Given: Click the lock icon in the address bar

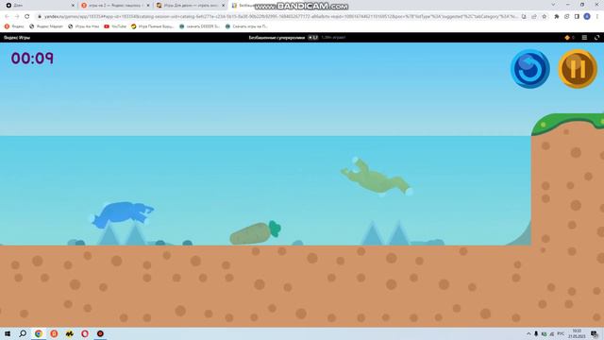Looking at the screenshot, I should click(40, 17).
